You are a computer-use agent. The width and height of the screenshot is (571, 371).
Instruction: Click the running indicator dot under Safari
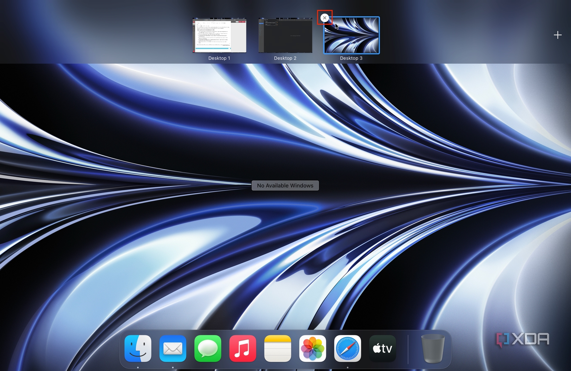click(x=347, y=368)
